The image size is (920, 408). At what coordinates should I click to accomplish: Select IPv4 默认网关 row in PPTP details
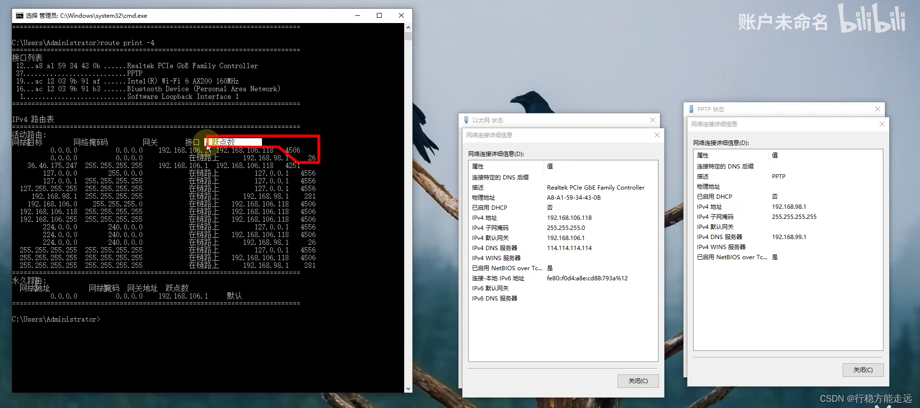pos(788,227)
